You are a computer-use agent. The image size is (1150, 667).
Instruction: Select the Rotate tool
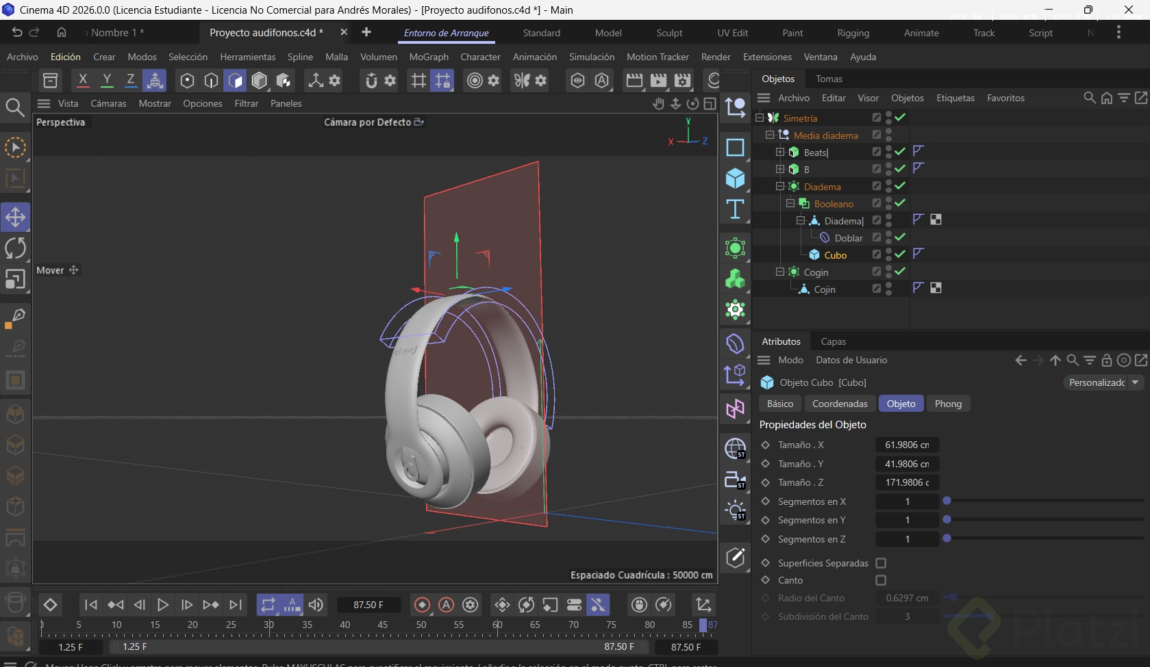[x=15, y=248]
